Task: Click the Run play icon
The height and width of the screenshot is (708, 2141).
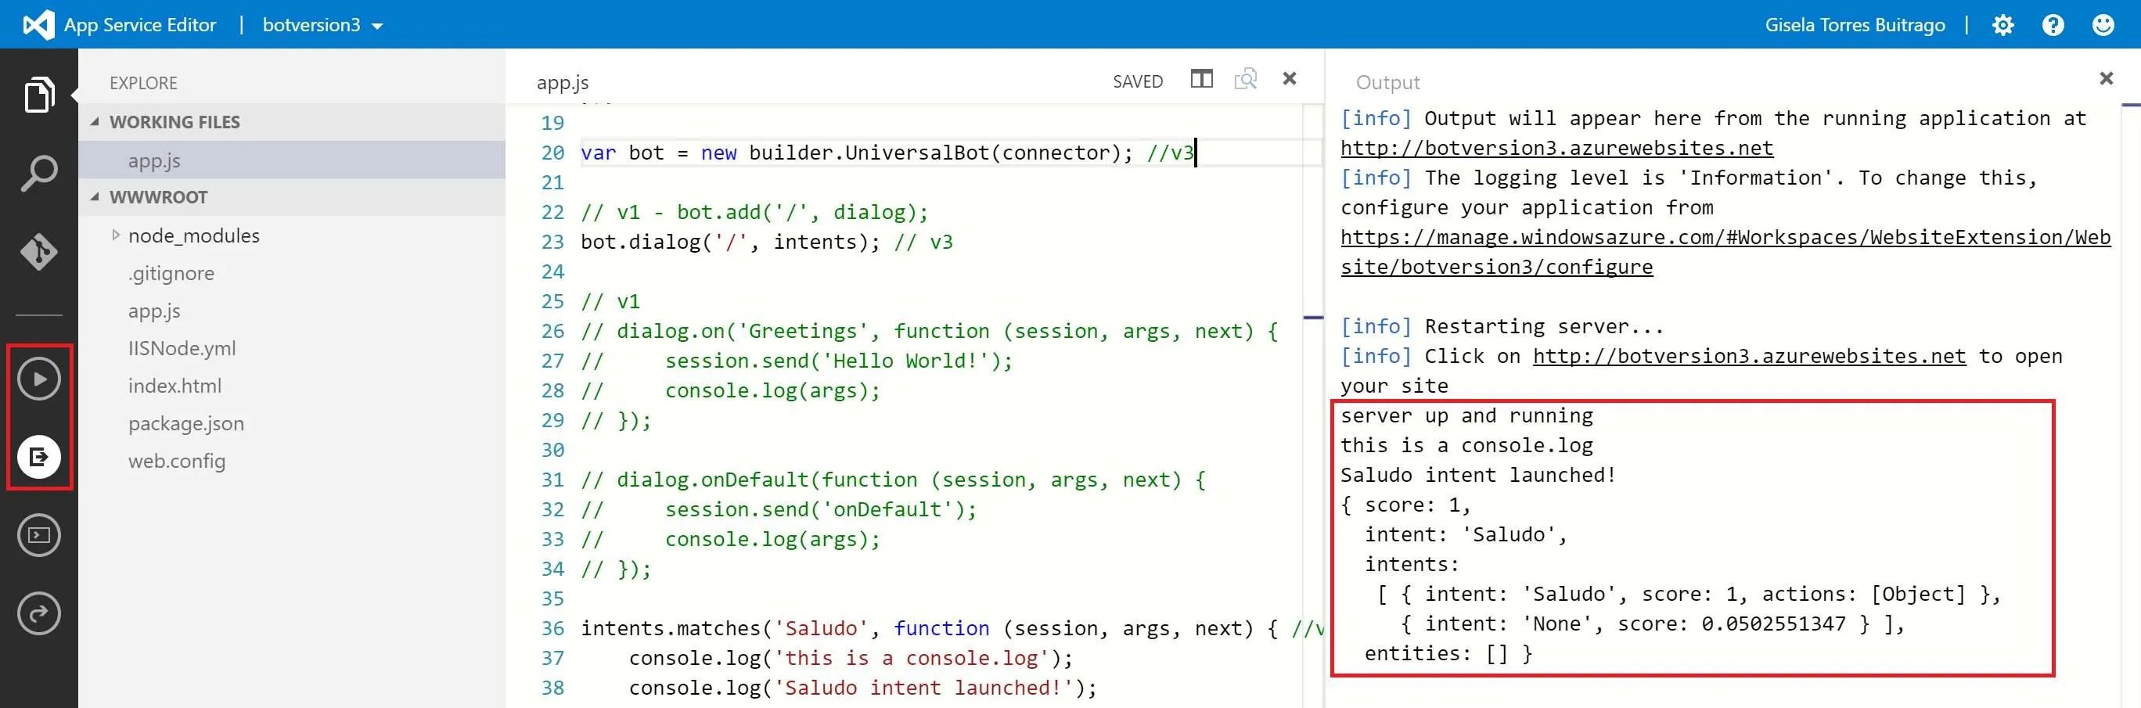Action: (39, 379)
